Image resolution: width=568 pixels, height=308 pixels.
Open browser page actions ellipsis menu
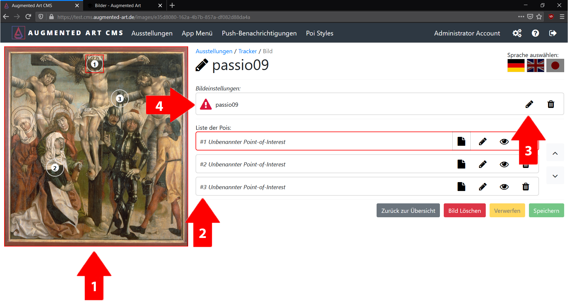pyautogui.click(x=521, y=17)
